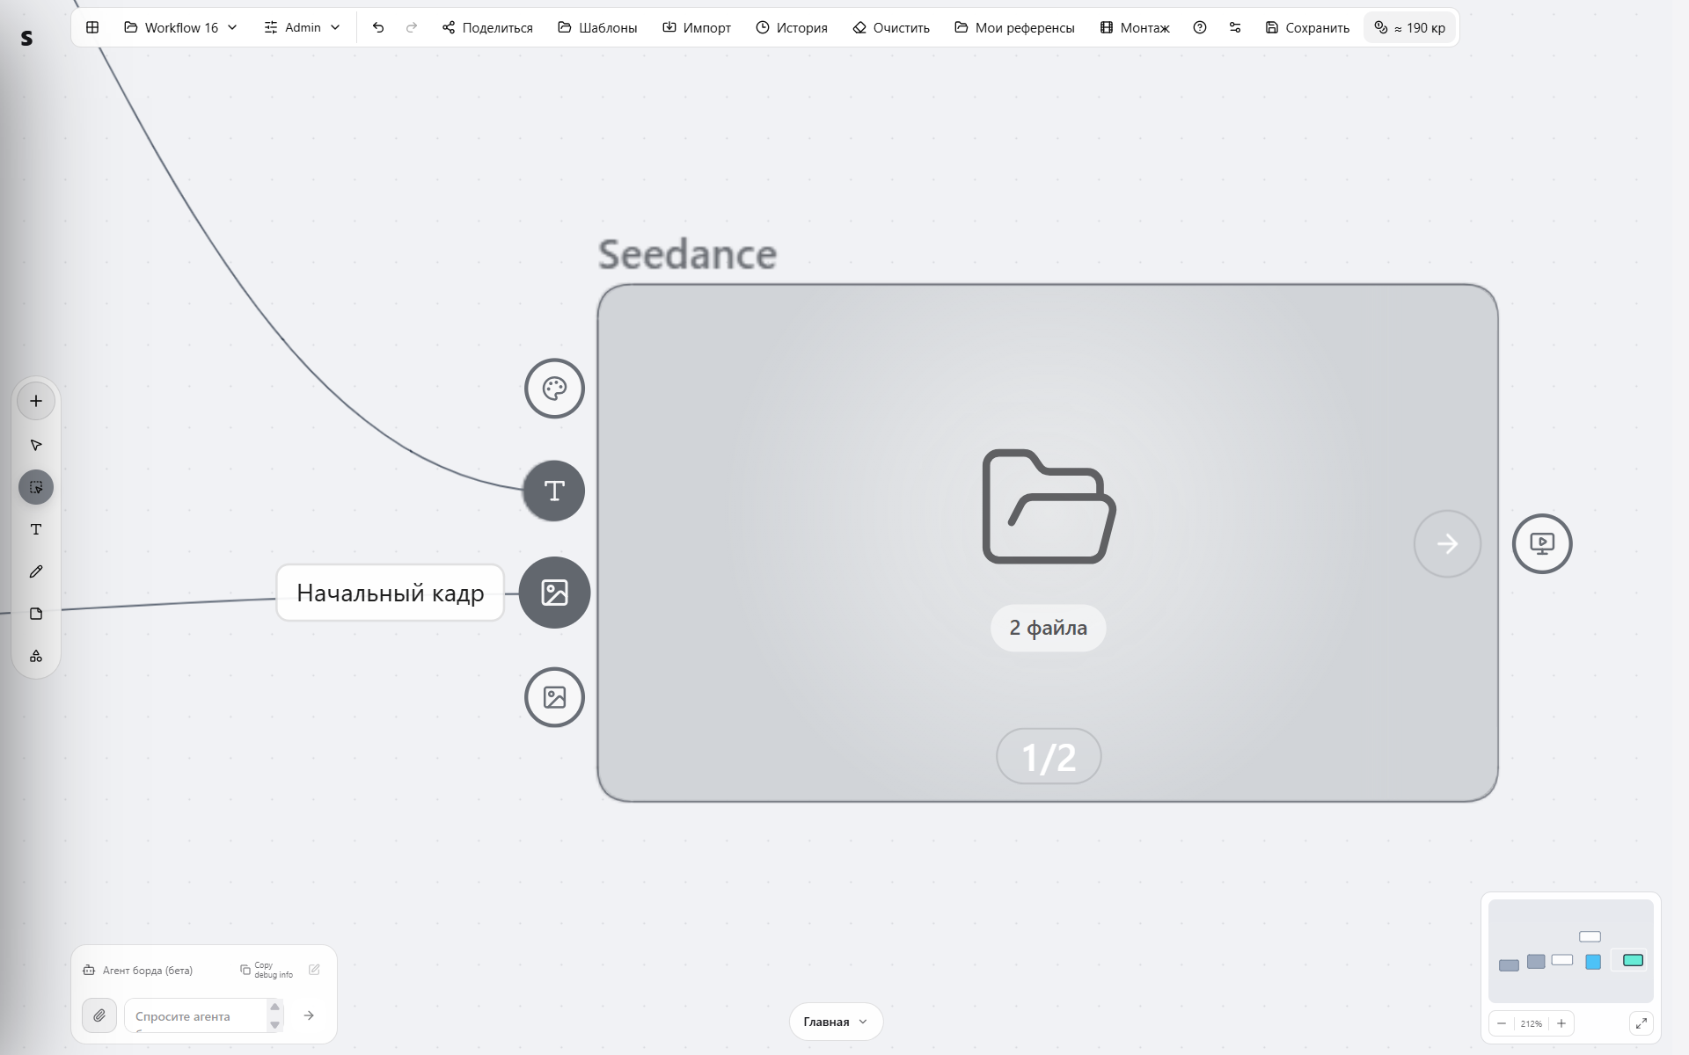Click the Поделиться share button
Image resolution: width=1689 pixels, height=1055 pixels.
(487, 27)
